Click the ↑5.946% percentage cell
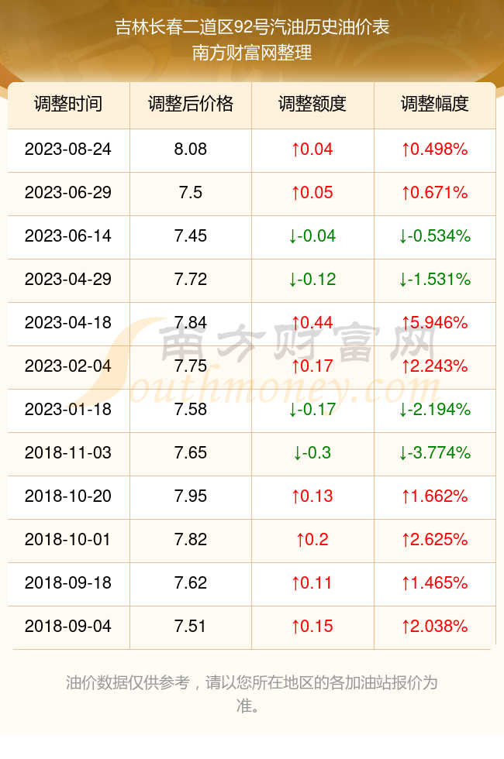 click(x=435, y=322)
